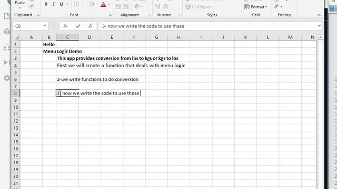Cancel the cell entry with the X

point(65,26)
